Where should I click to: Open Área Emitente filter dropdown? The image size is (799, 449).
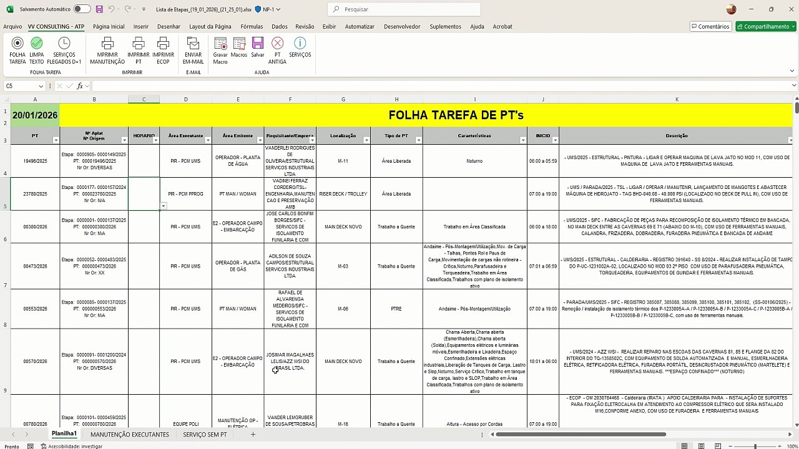[x=260, y=140]
